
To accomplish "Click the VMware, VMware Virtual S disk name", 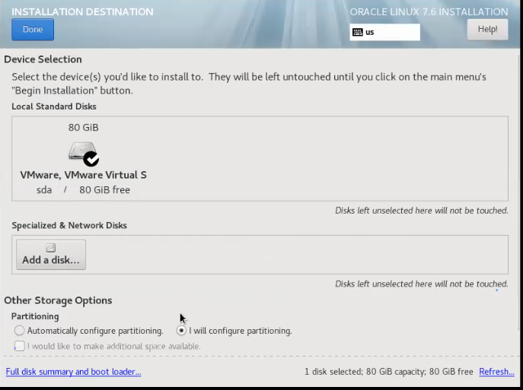I will tap(84, 175).
